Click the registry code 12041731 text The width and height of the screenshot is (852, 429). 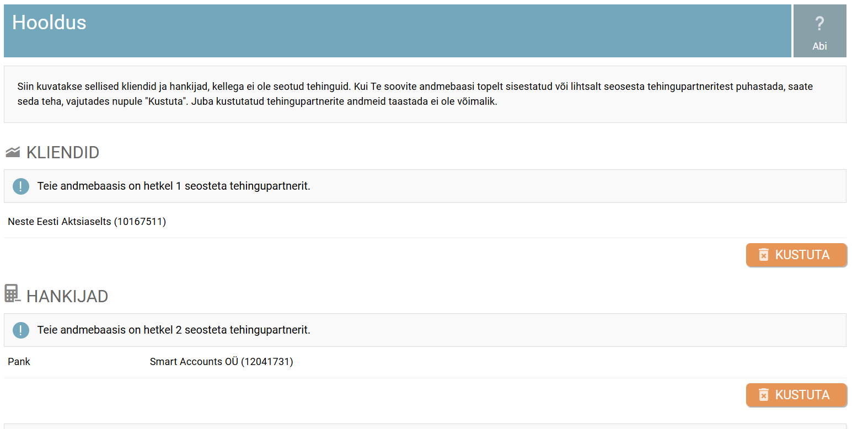tap(267, 362)
